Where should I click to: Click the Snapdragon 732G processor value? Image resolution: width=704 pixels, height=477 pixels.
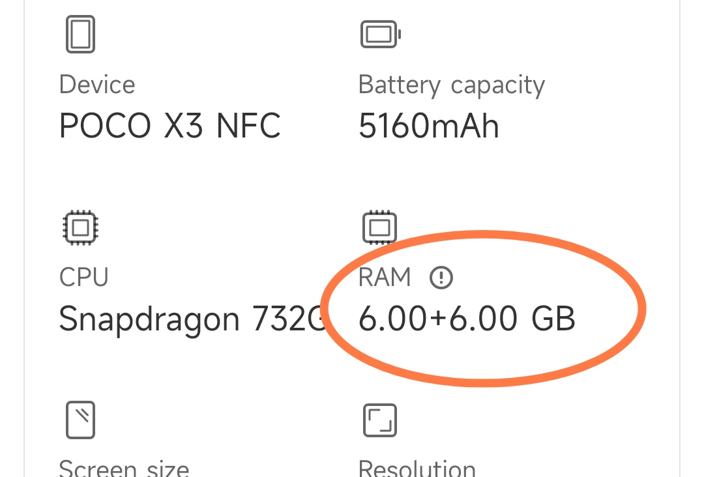pos(192,319)
